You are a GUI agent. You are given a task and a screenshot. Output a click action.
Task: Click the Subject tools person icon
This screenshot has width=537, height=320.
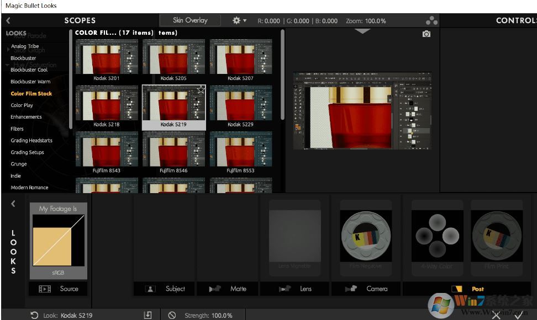pyautogui.click(x=149, y=289)
